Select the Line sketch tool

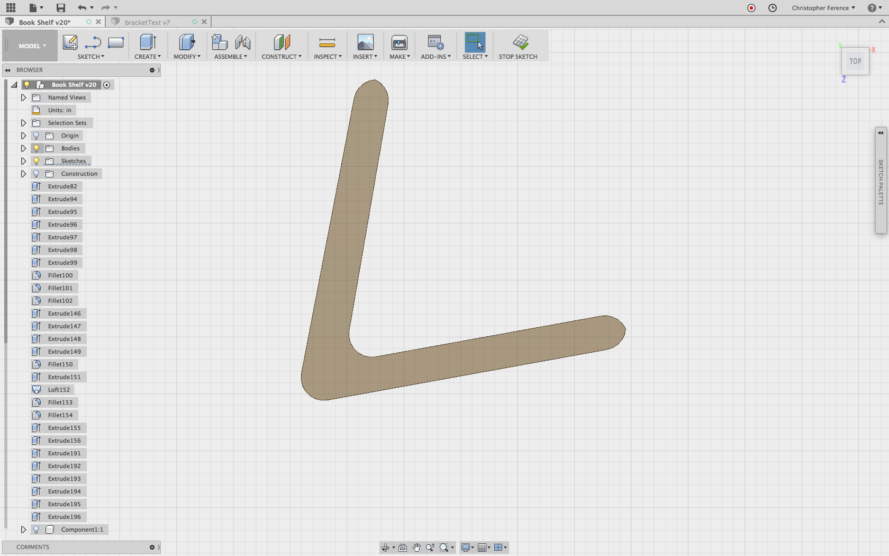tap(93, 42)
